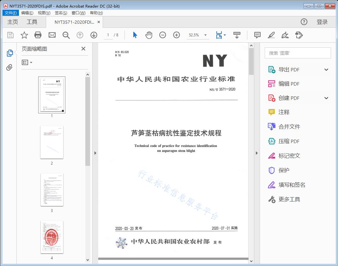
Task: Click the zoom in plus icon
Action: (177, 35)
